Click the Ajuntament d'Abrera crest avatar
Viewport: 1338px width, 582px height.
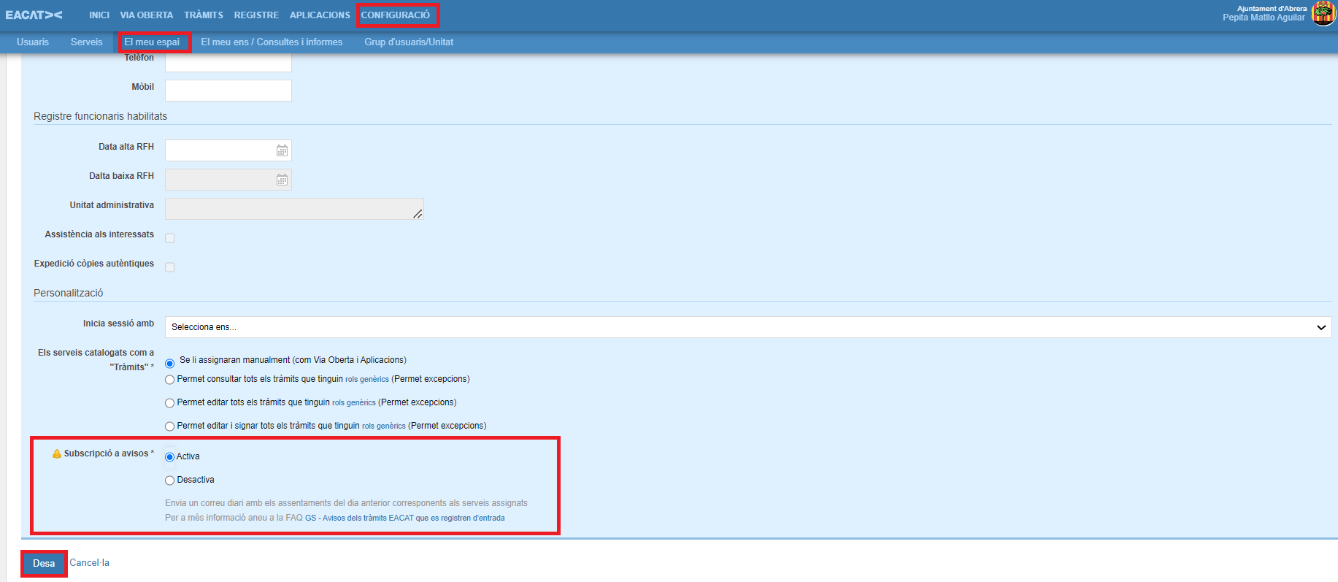point(1323,13)
